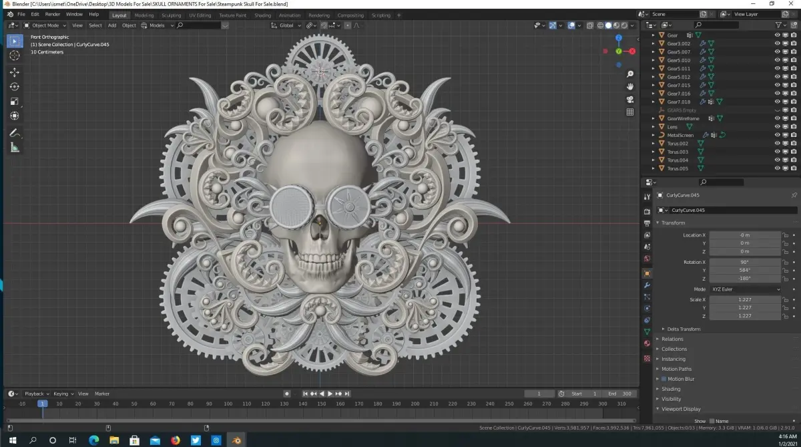Click the viewport zoom magnifier icon
The height and width of the screenshot is (447, 801).
point(630,74)
